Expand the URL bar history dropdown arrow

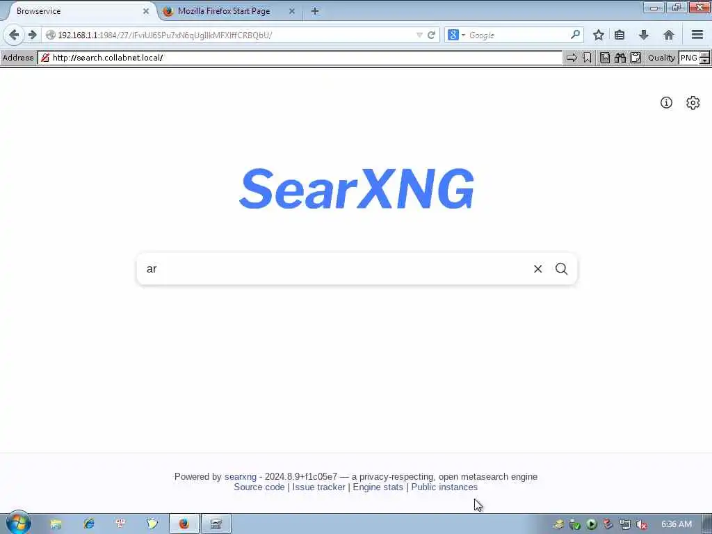pos(419,35)
